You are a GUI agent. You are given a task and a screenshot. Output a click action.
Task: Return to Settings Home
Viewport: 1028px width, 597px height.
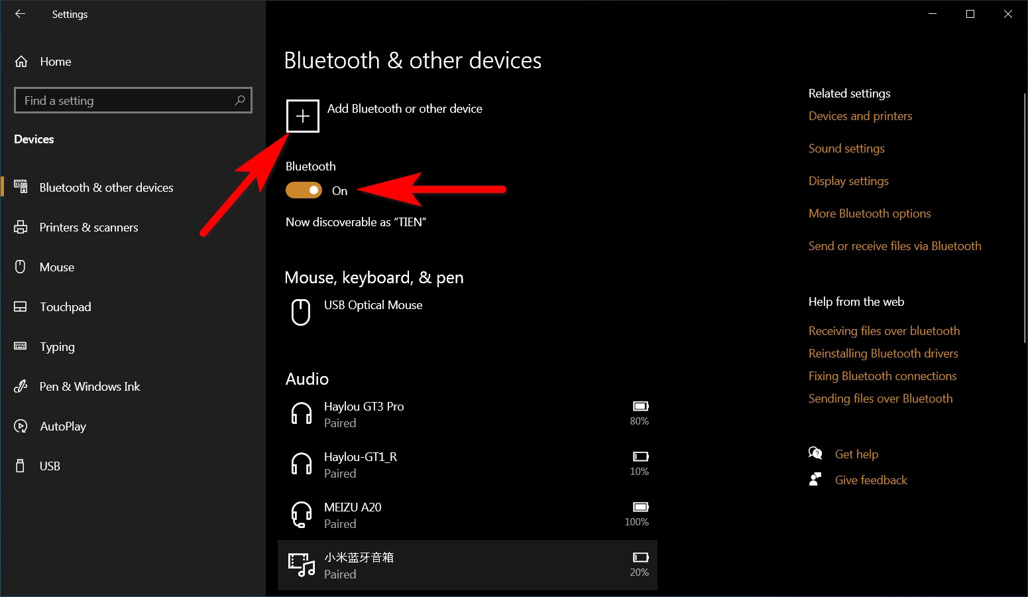click(x=55, y=61)
